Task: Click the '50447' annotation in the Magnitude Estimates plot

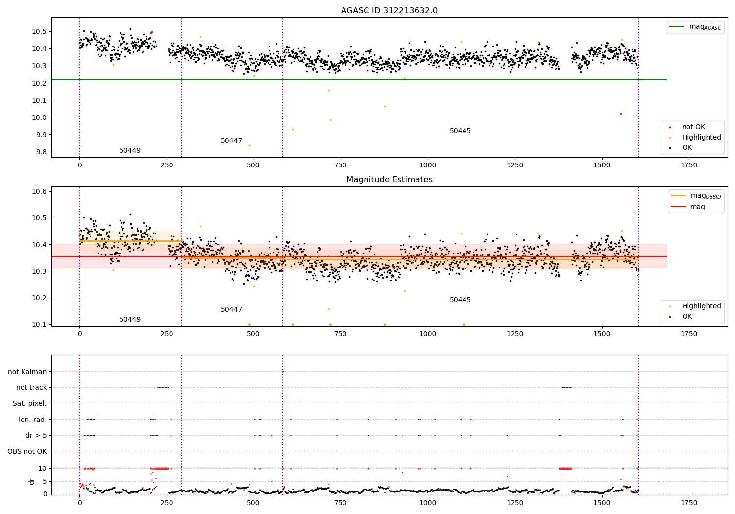Action: point(231,310)
